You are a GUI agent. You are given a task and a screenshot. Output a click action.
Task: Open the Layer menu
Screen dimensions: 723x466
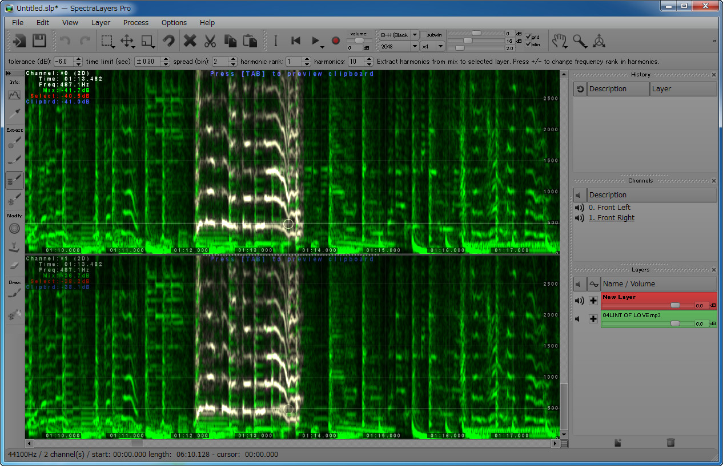[101, 23]
